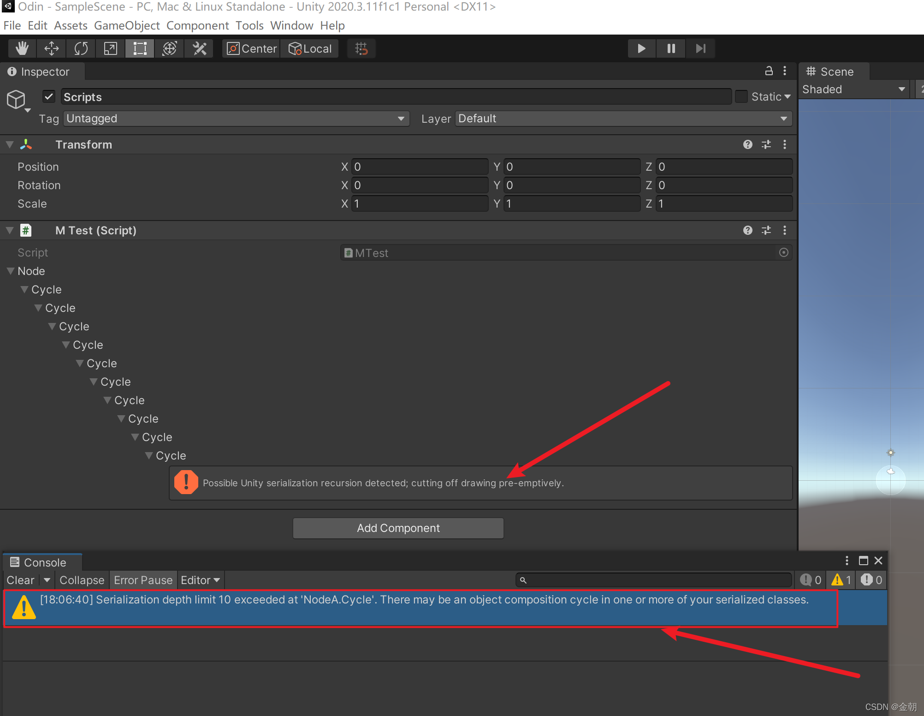Open the Window menu
This screenshot has height=716, width=924.
(x=291, y=25)
